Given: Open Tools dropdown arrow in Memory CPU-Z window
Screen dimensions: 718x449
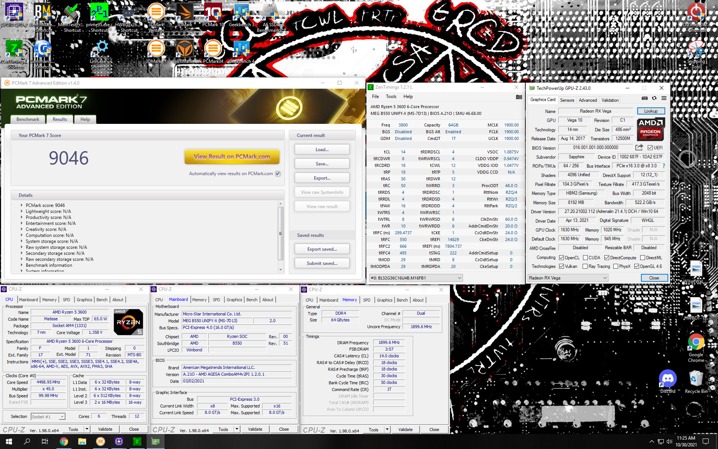Looking at the screenshot, I should click(x=387, y=430).
